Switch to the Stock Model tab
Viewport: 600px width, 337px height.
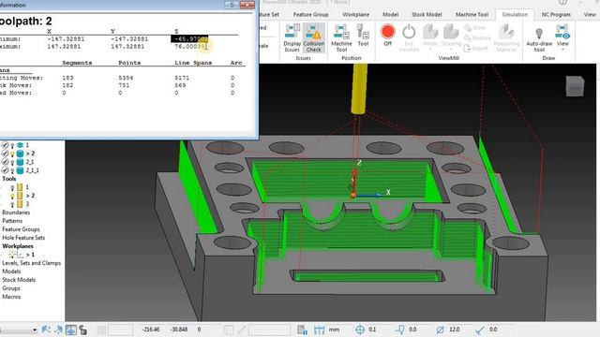pyautogui.click(x=427, y=15)
